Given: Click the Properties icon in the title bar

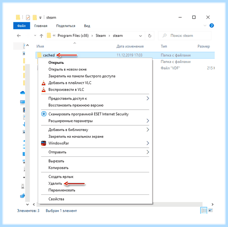Looking at the screenshot, I should click(28, 17).
